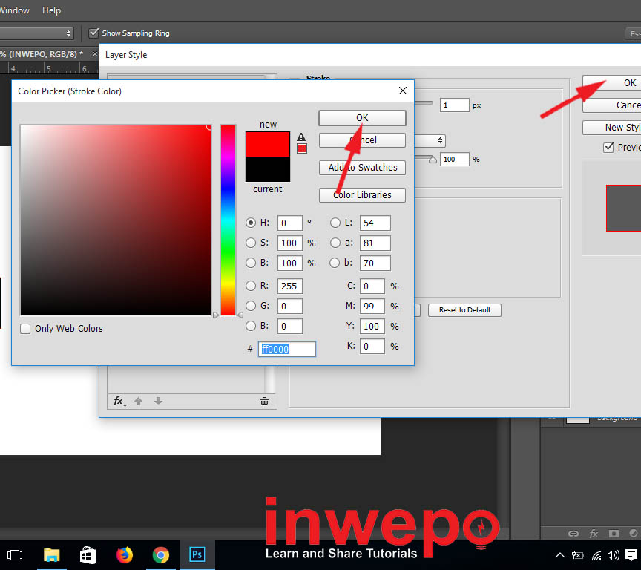This screenshot has width=641, height=570.
Task: Click the new red color swatch preview
Action: 268,144
